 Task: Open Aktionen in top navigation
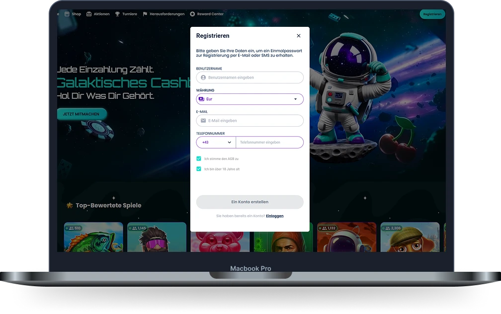pyautogui.click(x=98, y=14)
